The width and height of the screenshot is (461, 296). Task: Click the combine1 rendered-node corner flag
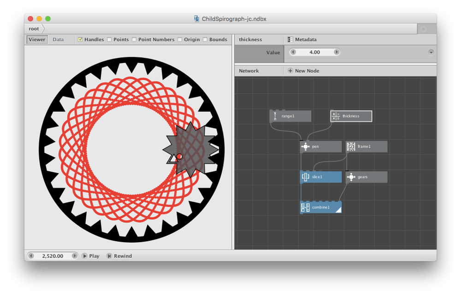[338, 209]
